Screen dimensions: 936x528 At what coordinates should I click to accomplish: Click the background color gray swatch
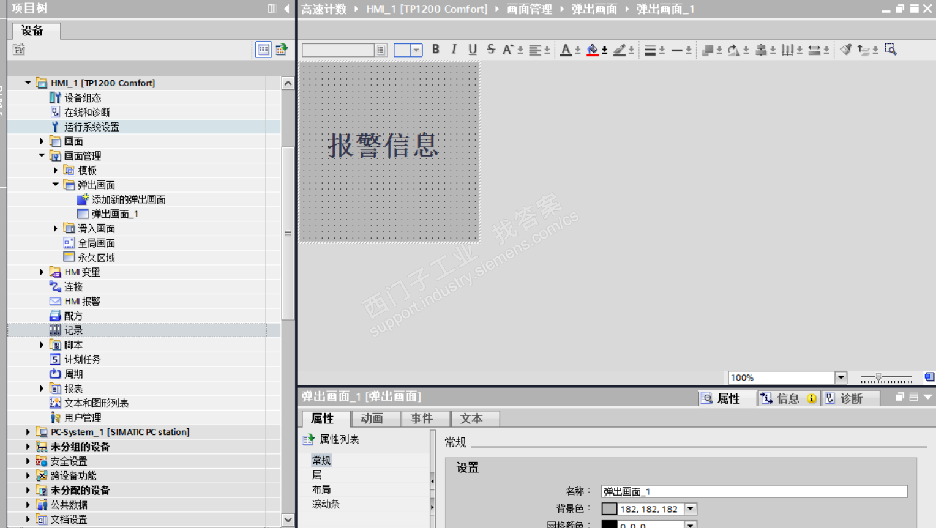[x=609, y=509]
